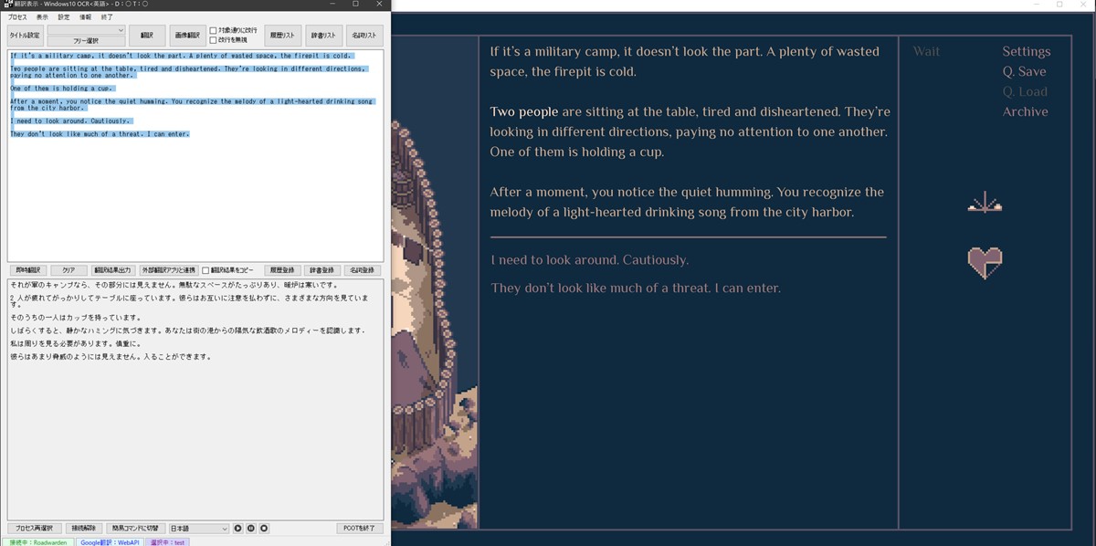
Task: Click the 選択中：test status label
Action: click(167, 541)
